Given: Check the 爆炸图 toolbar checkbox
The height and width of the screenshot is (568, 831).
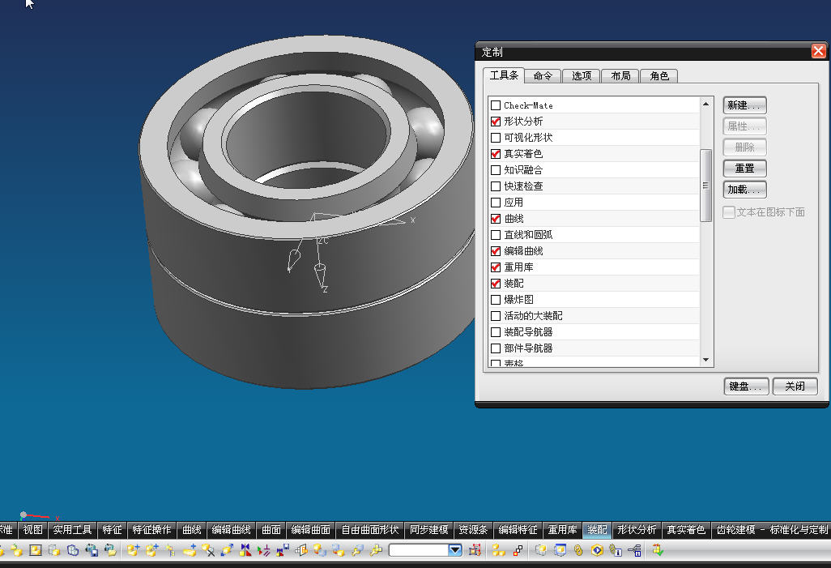Looking at the screenshot, I should pyautogui.click(x=496, y=300).
